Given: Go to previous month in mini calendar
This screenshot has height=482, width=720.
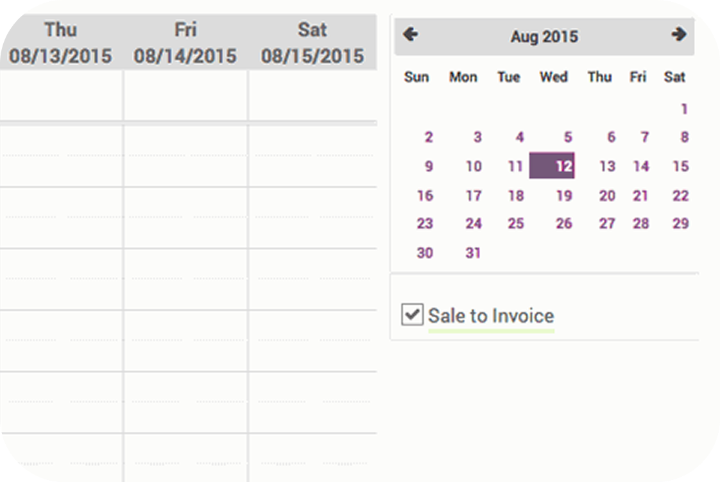Looking at the screenshot, I should (411, 35).
